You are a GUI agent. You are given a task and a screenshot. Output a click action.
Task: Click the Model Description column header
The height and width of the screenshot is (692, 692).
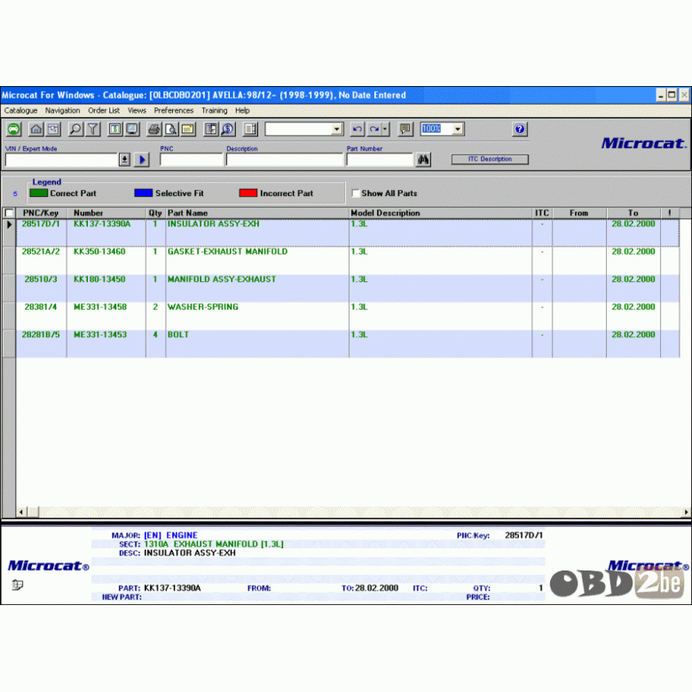click(440, 213)
